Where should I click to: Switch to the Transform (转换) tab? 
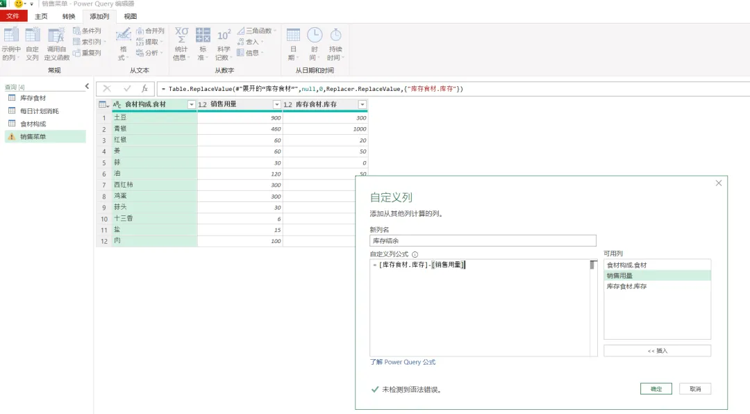69,16
